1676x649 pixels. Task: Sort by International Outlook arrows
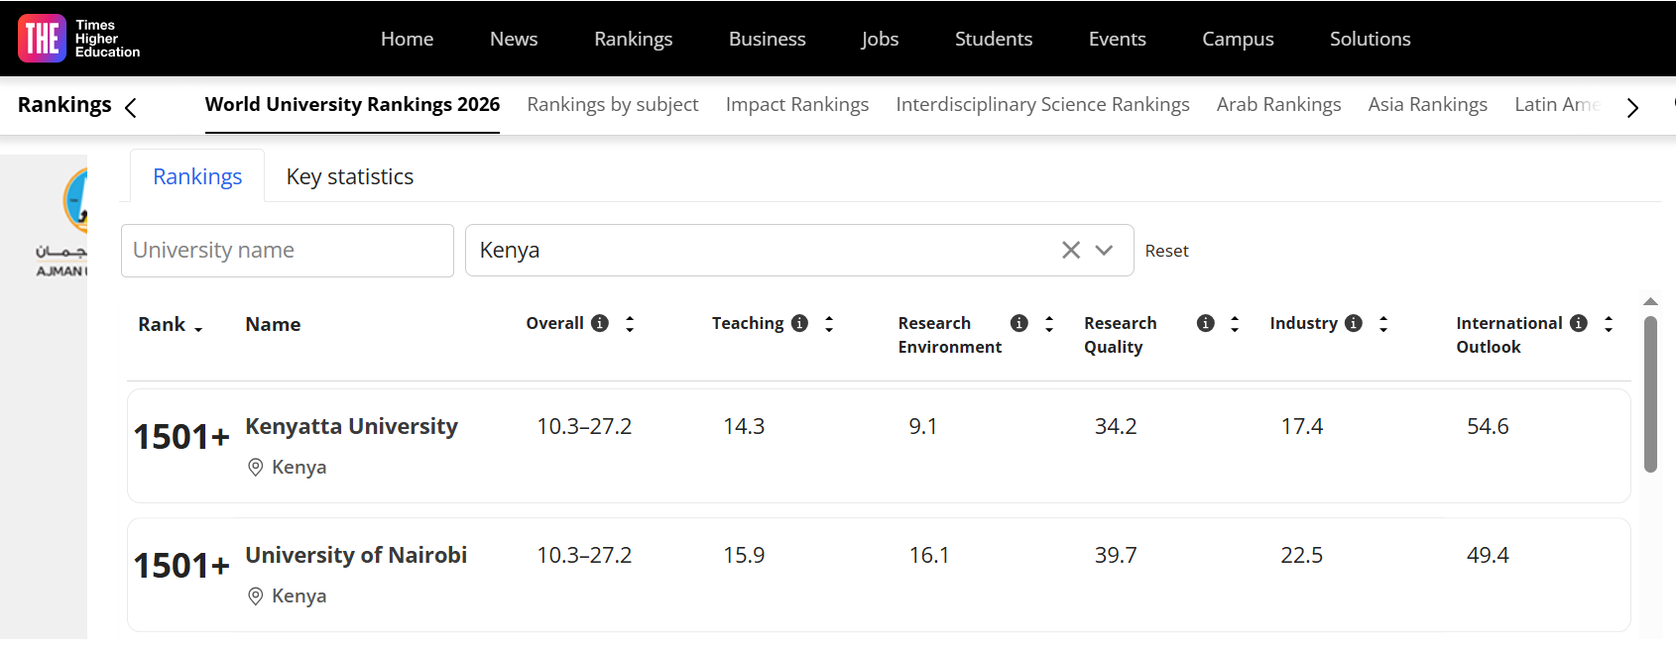(x=1609, y=323)
